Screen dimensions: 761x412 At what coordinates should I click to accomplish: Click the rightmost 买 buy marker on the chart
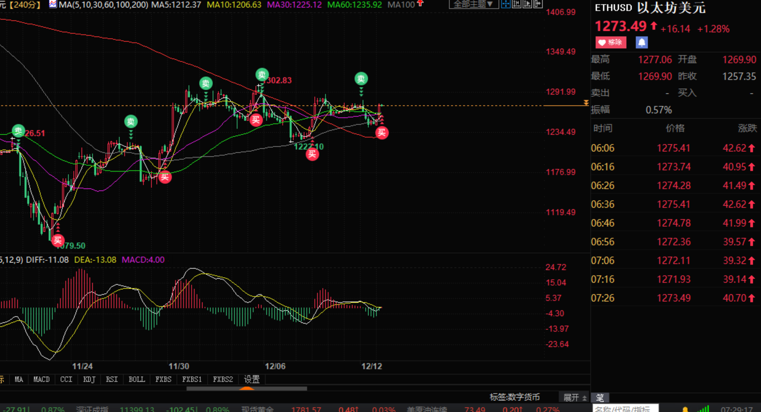click(382, 133)
